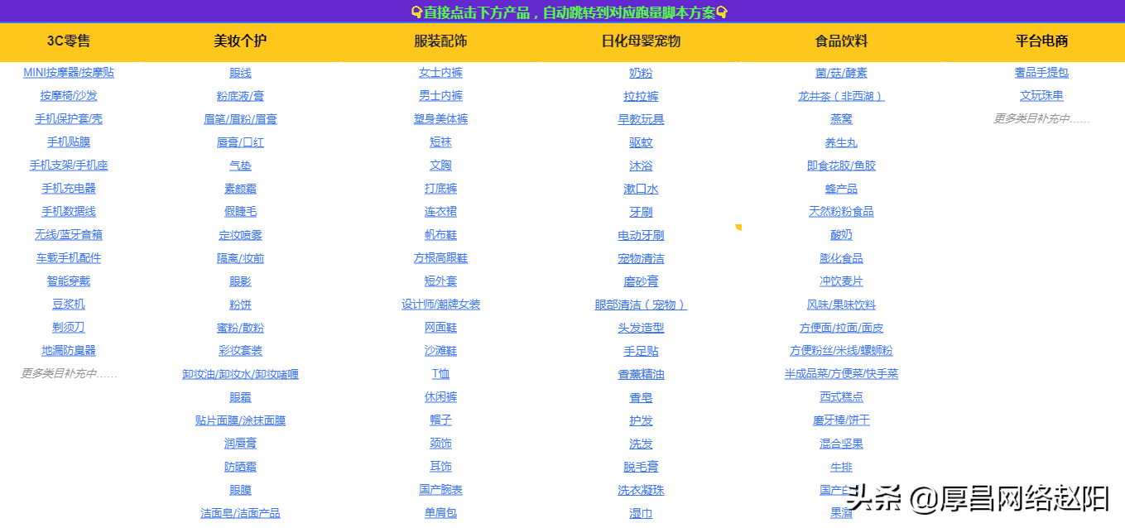Open the 车载手机配件 link
This screenshot has width=1125, height=528.
tap(69, 258)
